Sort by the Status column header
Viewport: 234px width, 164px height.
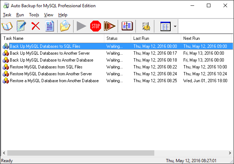118,38
